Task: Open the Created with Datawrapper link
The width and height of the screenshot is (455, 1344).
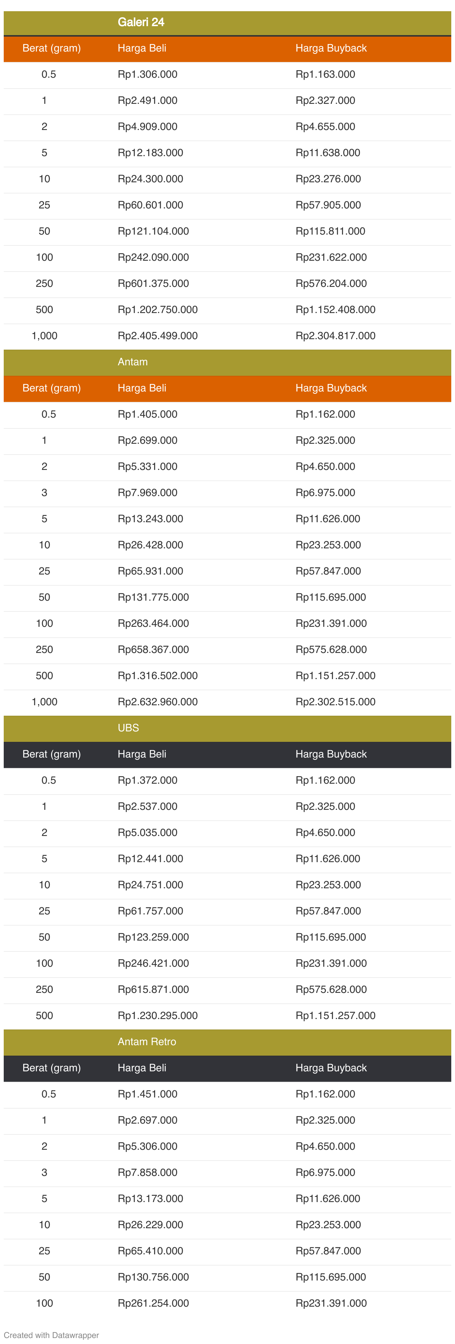Action: 51,1335
